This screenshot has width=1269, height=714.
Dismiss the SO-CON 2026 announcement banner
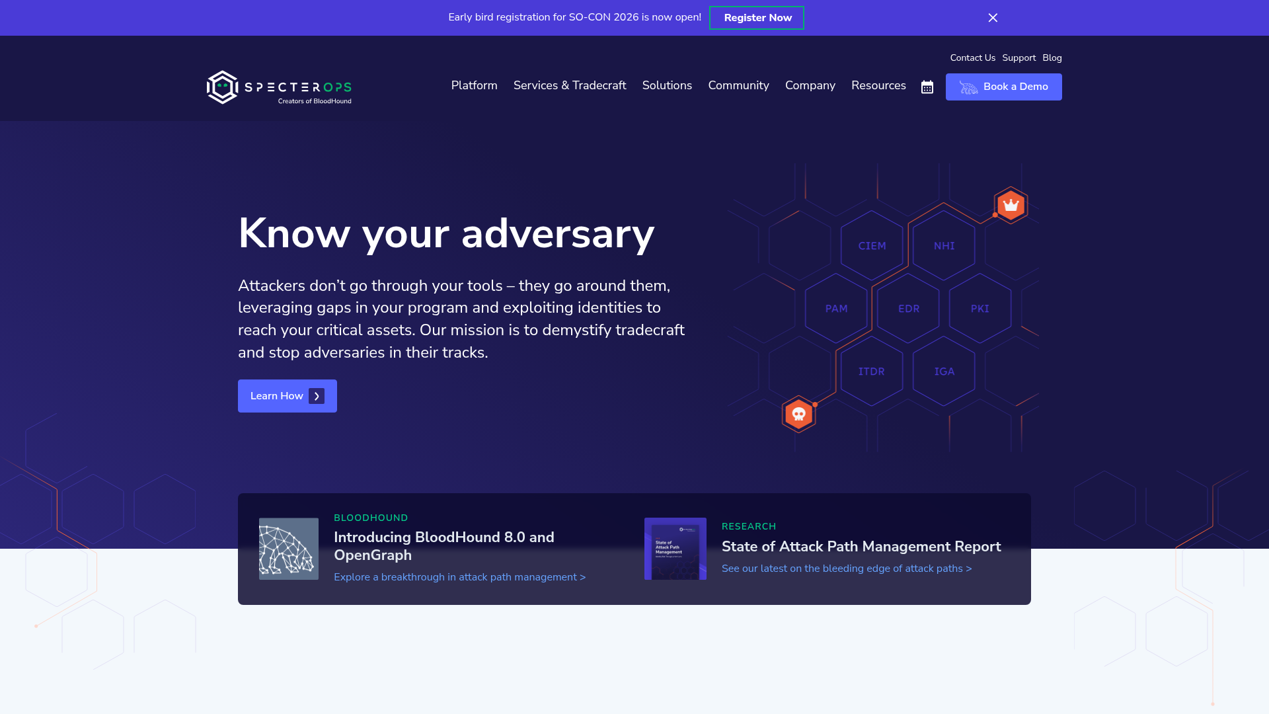click(993, 18)
